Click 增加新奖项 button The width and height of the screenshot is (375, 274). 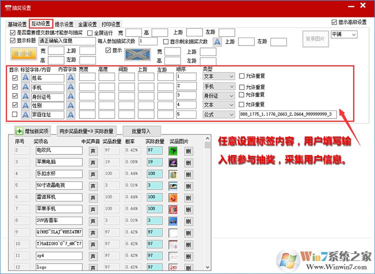click(33, 131)
